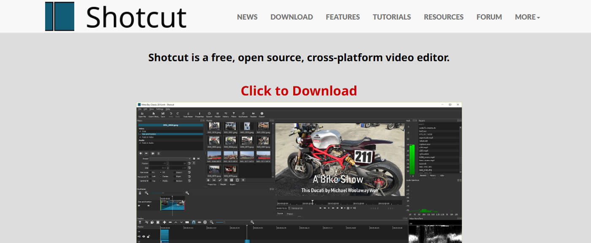The height and width of the screenshot is (243, 591).
Task: Select Center horizontal fit radio
Action: pyautogui.click(x=161, y=176)
